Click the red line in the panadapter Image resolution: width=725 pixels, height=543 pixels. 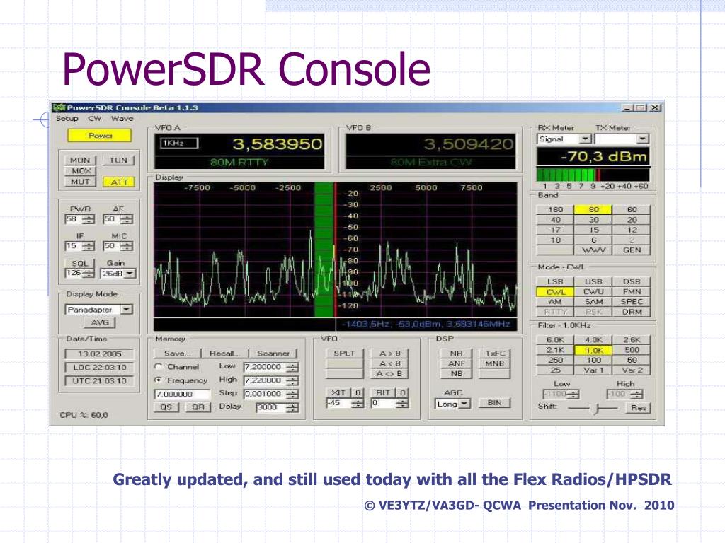(335, 250)
